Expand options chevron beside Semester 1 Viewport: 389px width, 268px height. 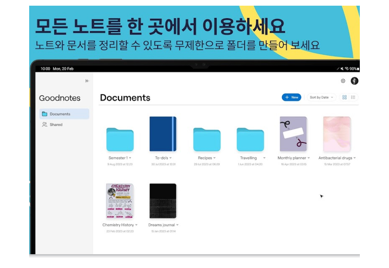point(130,158)
